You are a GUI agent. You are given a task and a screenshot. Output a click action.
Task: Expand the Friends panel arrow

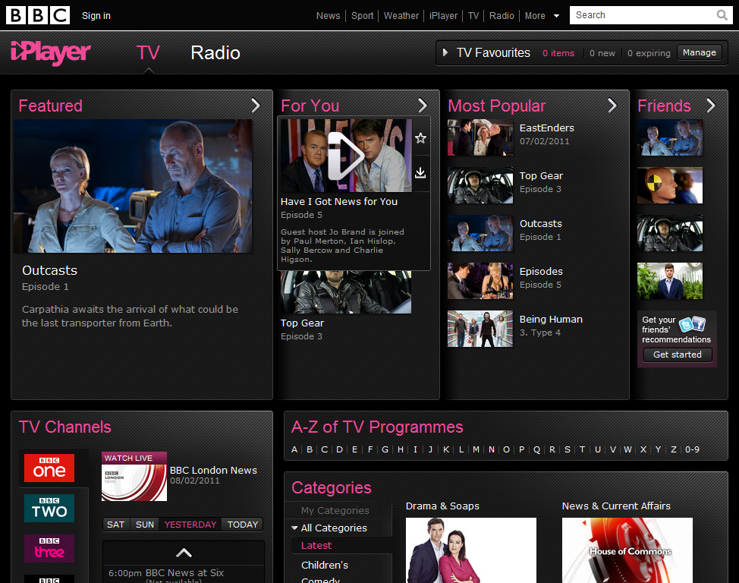click(x=711, y=106)
